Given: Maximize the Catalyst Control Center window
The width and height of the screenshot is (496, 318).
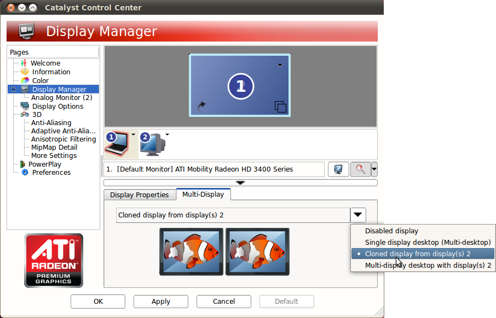Looking at the screenshot, I should pyautogui.click(x=33, y=7).
